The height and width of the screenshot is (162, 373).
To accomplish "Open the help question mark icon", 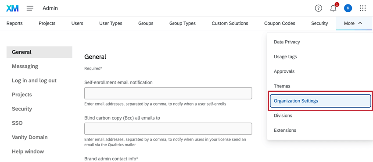I will pyautogui.click(x=318, y=8).
